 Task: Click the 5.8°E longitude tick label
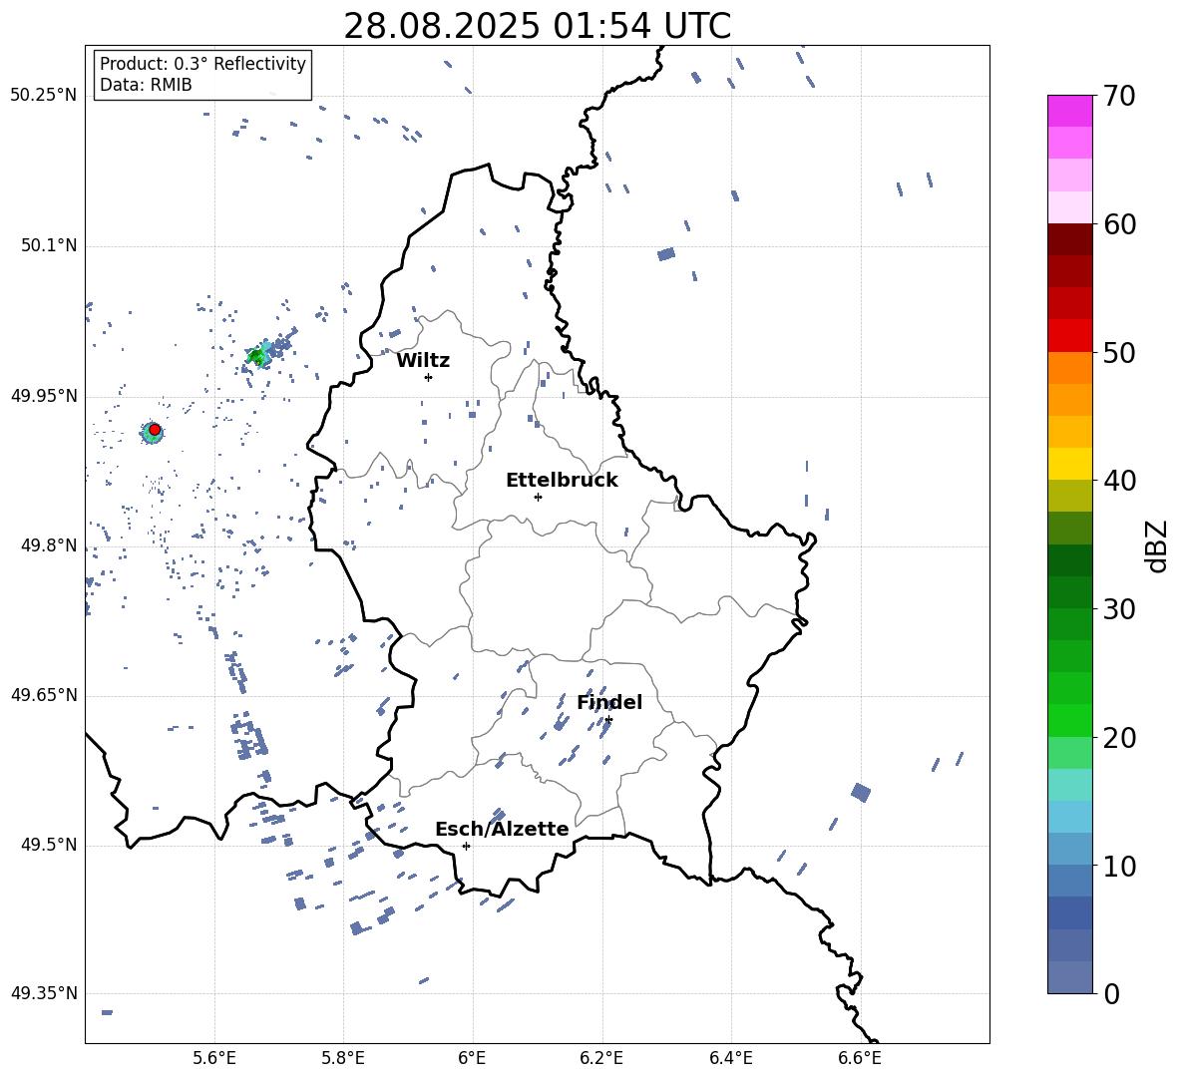click(343, 1059)
